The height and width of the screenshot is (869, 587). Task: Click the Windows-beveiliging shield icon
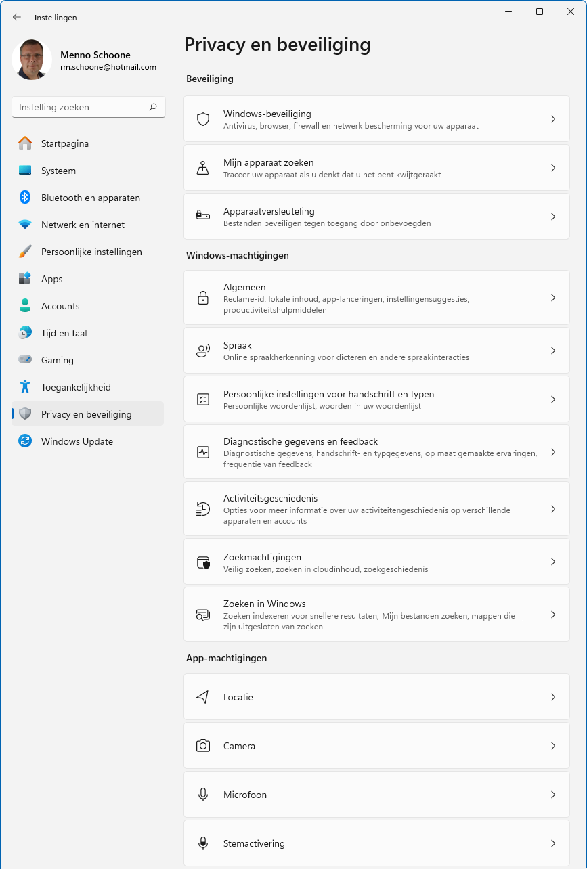[203, 119]
